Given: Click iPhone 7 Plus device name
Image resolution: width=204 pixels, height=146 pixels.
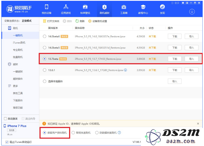Looking at the screenshot, I should [x=17, y=126].
